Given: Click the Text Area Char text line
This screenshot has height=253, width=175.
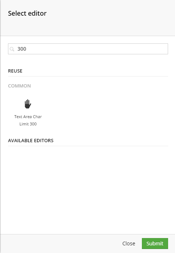Looking at the screenshot, I should [28, 117].
